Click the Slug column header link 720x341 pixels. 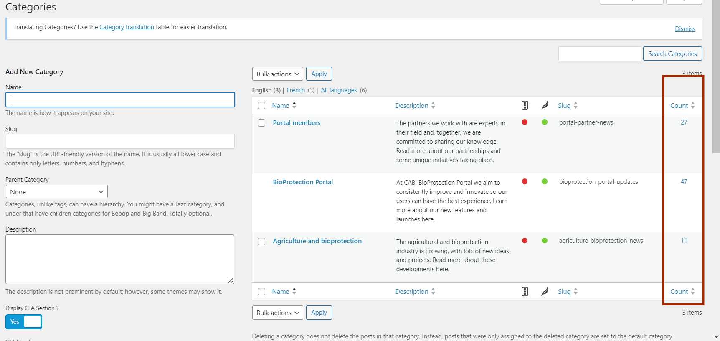pyautogui.click(x=564, y=106)
